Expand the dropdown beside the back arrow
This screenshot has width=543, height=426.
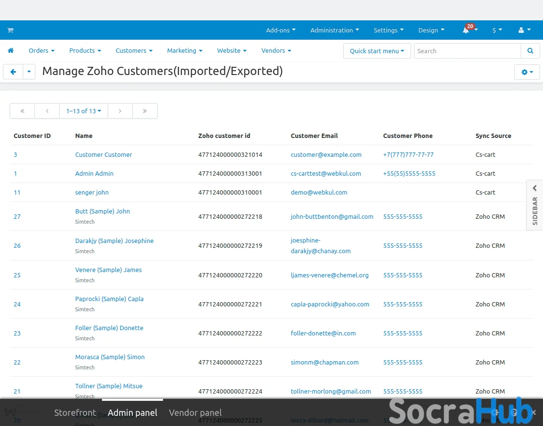point(29,72)
